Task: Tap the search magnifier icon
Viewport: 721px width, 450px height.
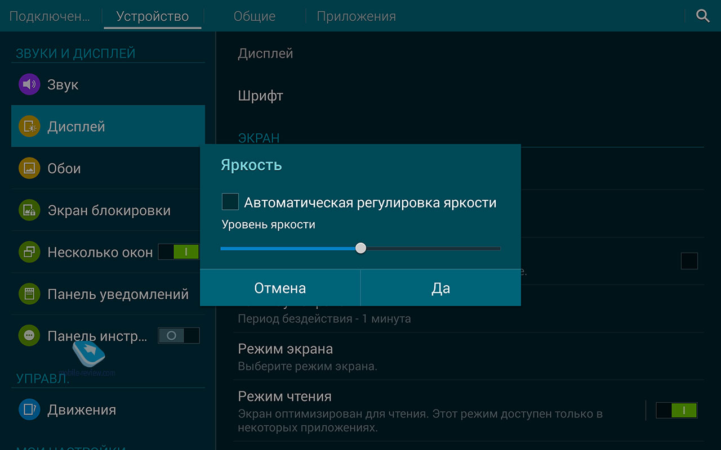Action: pyautogui.click(x=702, y=16)
